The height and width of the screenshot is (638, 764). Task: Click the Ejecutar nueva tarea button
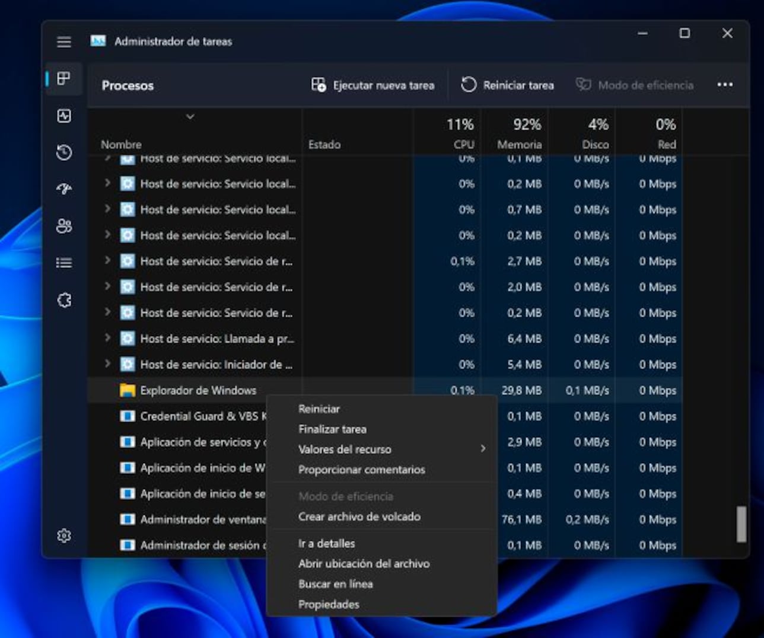pos(373,85)
